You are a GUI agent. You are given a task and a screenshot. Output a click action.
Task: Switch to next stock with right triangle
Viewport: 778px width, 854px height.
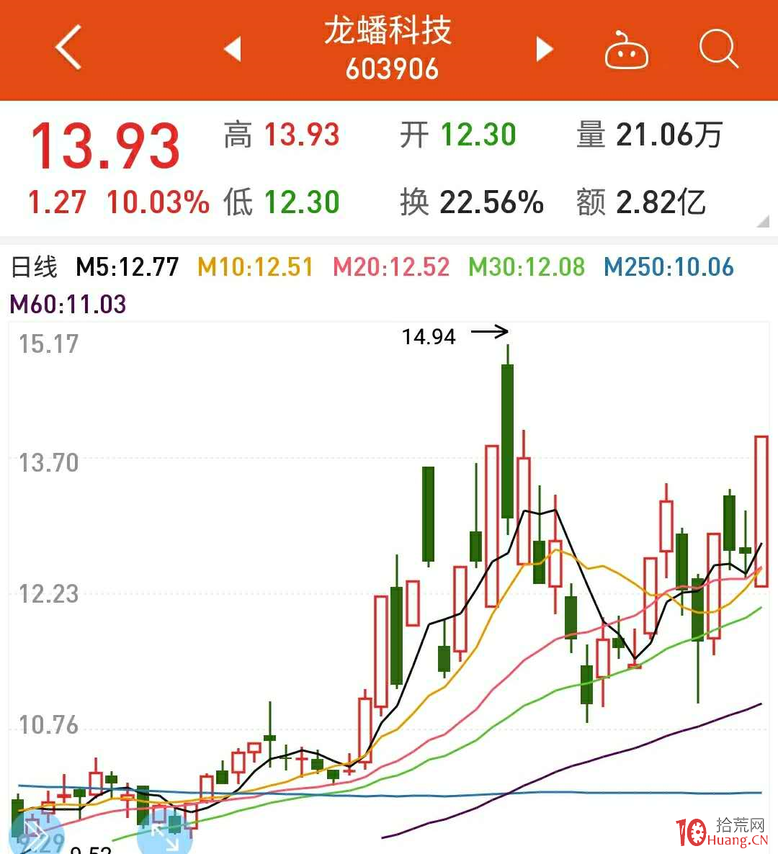(544, 49)
